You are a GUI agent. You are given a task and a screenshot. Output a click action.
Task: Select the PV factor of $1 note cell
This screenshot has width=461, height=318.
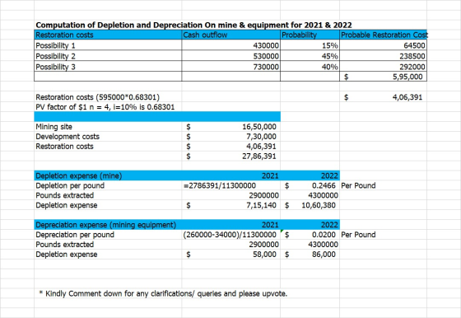(x=105, y=107)
